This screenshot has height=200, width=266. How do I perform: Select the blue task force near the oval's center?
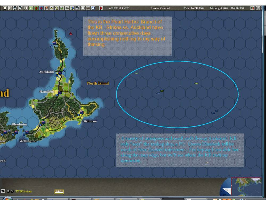[x=158, y=93]
